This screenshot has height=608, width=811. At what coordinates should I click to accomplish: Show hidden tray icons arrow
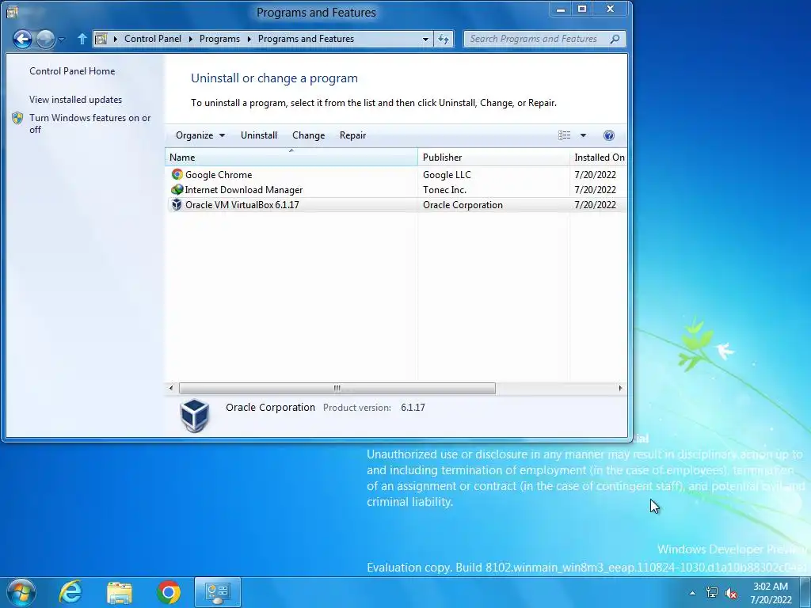(x=692, y=593)
